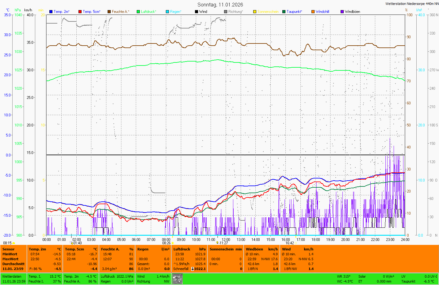Click the blue Temp. 2m legend square

pyautogui.click(x=51, y=12)
